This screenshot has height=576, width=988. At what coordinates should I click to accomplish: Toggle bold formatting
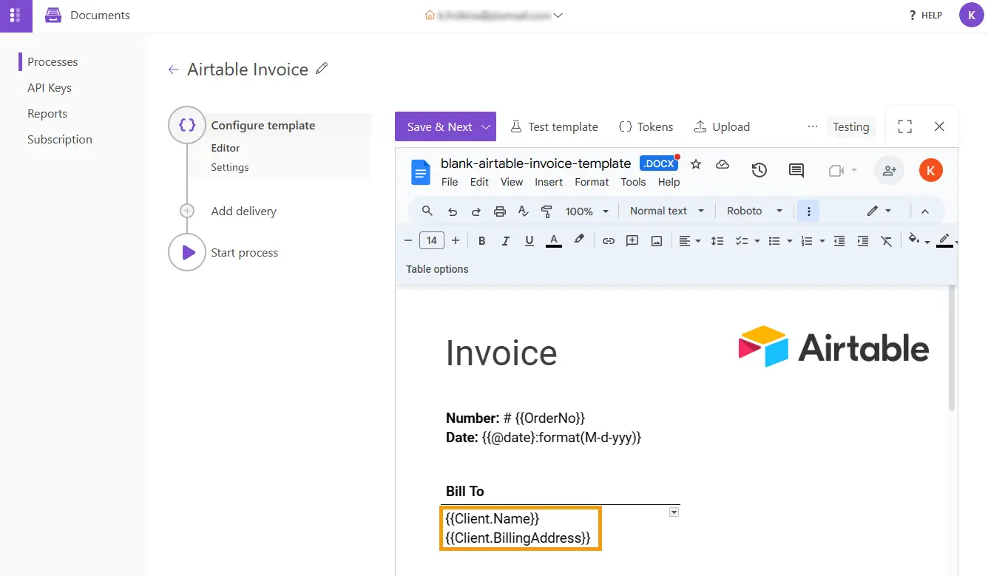[482, 240]
